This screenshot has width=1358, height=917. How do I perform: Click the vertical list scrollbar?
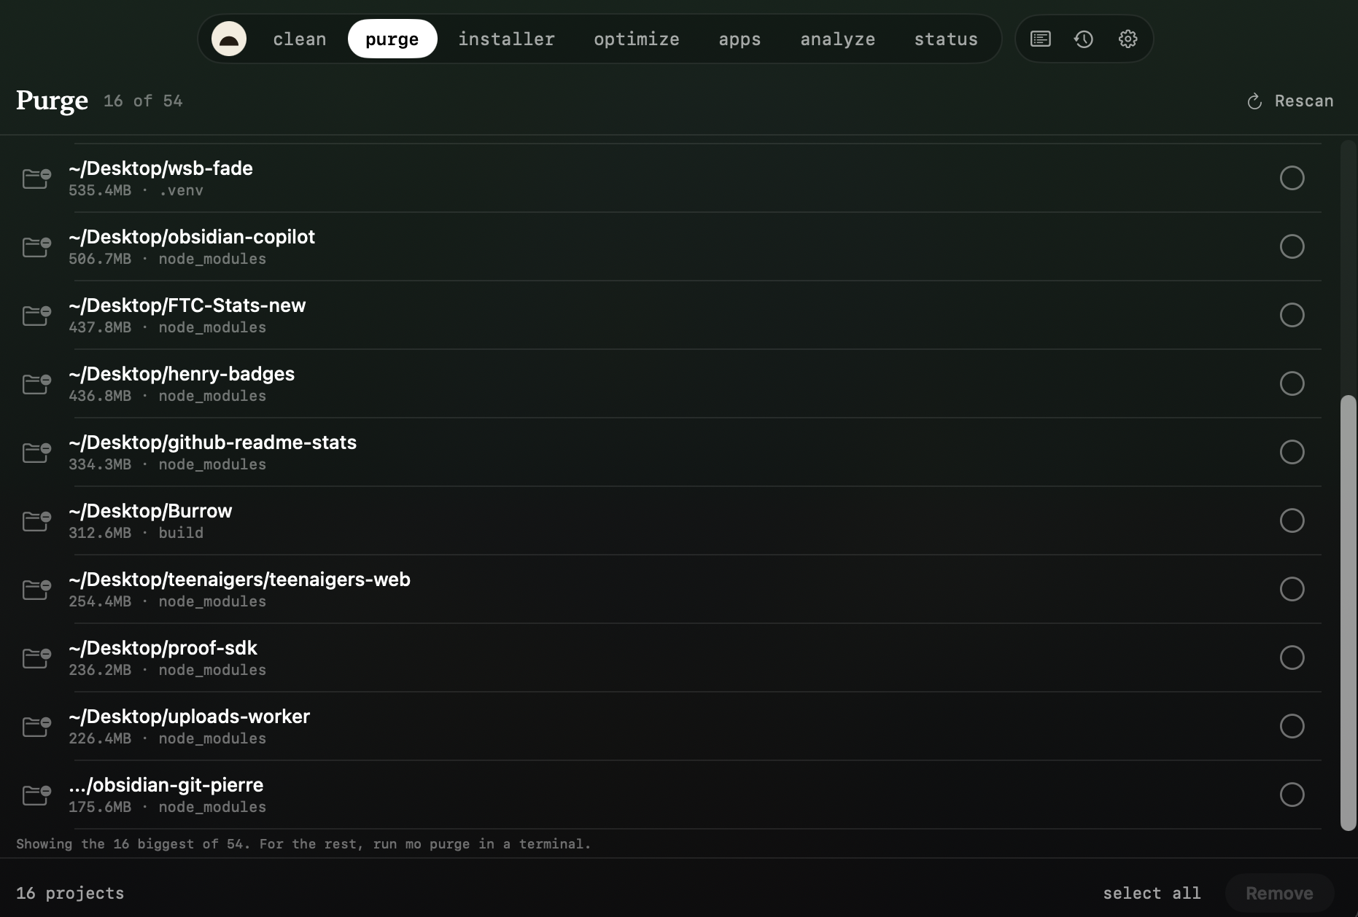(1348, 612)
